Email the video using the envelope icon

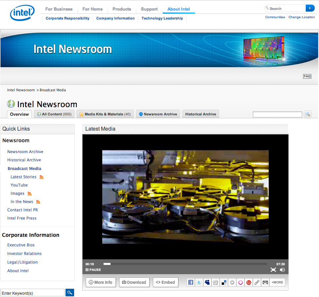[x=265, y=282]
